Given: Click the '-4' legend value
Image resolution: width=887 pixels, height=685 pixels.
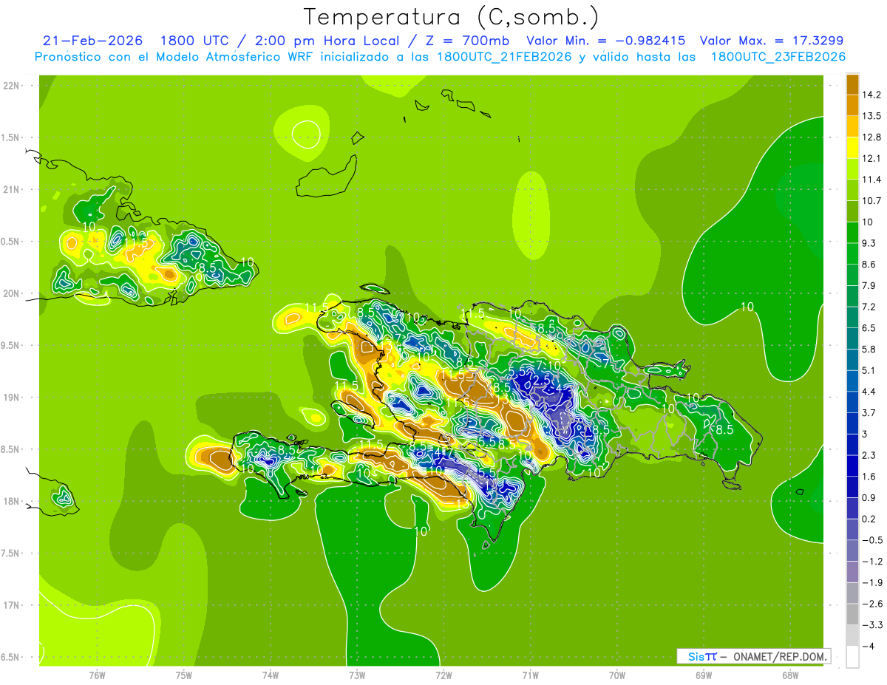Looking at the screenshot, I should (x=869, y=646).
